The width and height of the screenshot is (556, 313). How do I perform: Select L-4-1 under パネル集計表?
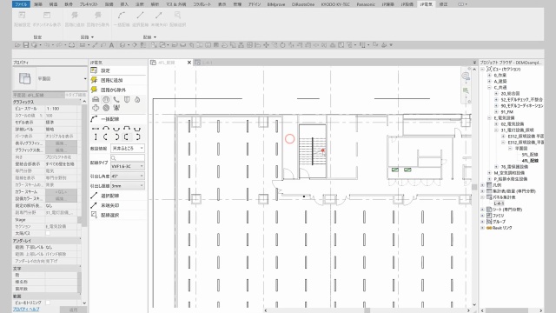499,203
